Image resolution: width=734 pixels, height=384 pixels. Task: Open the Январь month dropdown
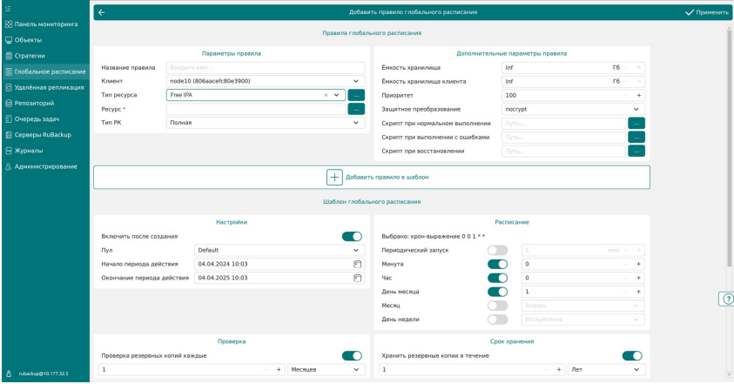click(582, 306)
